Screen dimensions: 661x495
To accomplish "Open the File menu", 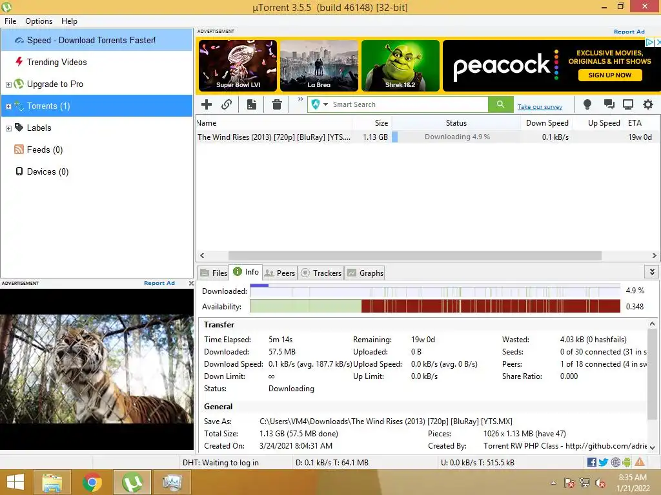I will click(x=10, y=21).
